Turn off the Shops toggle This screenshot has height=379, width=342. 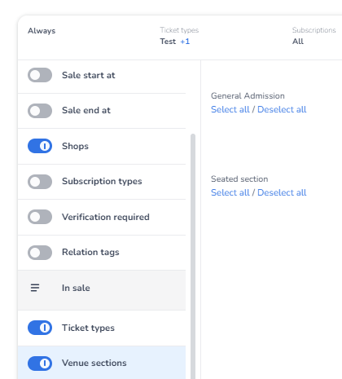(40, 146)
